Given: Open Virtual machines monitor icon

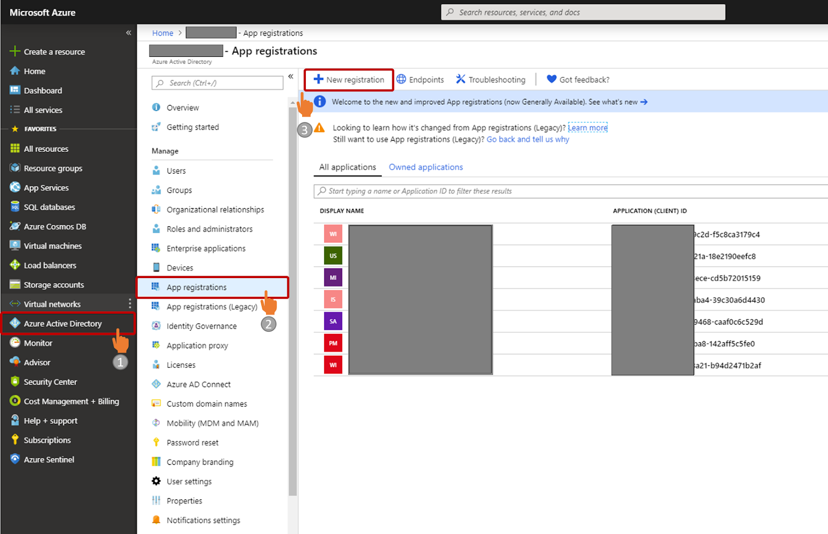Looking at the screenshot, I should [x=15, y=246].
